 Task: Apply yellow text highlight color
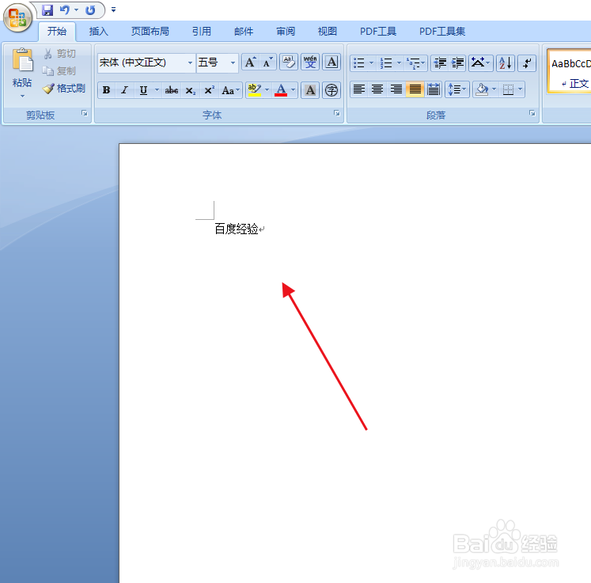pos(255,90)
